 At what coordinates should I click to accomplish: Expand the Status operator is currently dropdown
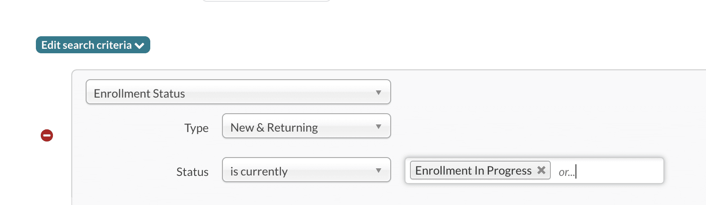[306, 170]
